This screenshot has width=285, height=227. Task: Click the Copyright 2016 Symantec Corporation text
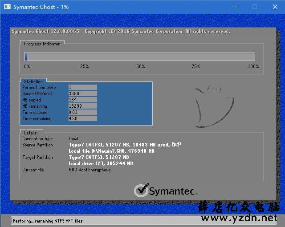click(x=157, y=32)
